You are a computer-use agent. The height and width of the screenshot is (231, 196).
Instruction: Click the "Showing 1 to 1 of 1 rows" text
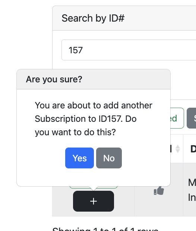click(x=105, y=229)
